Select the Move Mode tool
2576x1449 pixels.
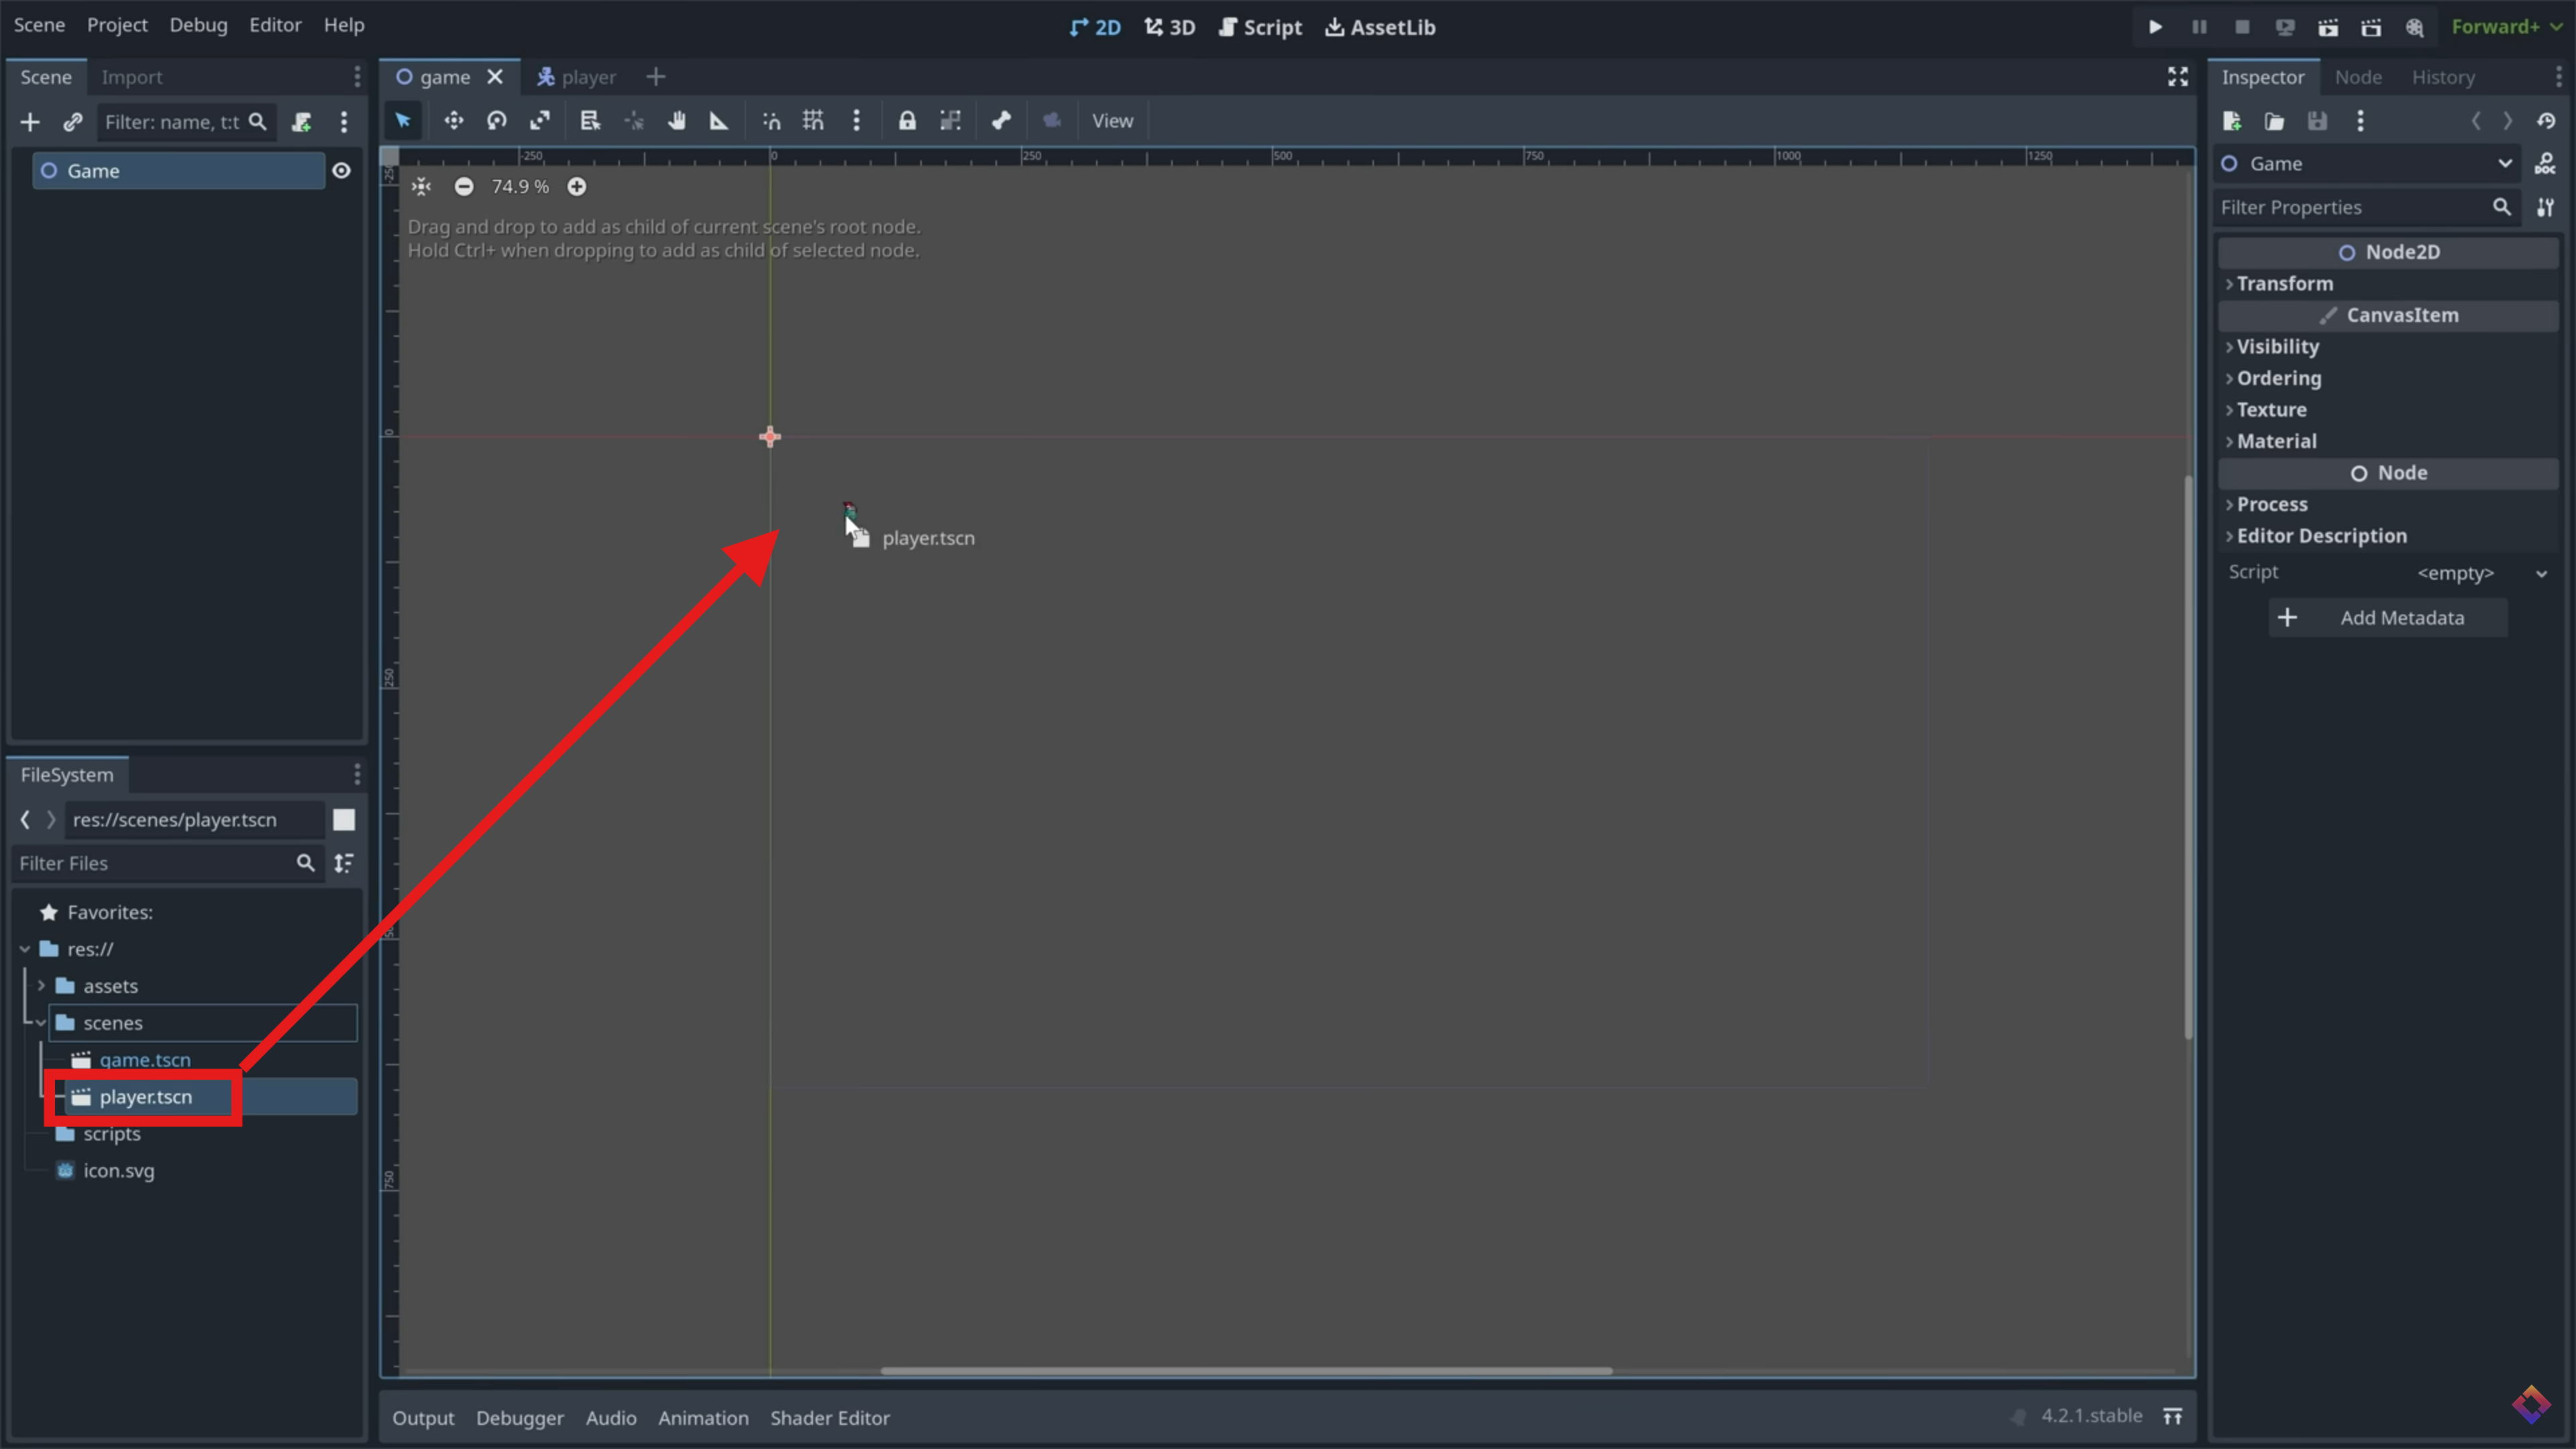click(x=453, y=121)
